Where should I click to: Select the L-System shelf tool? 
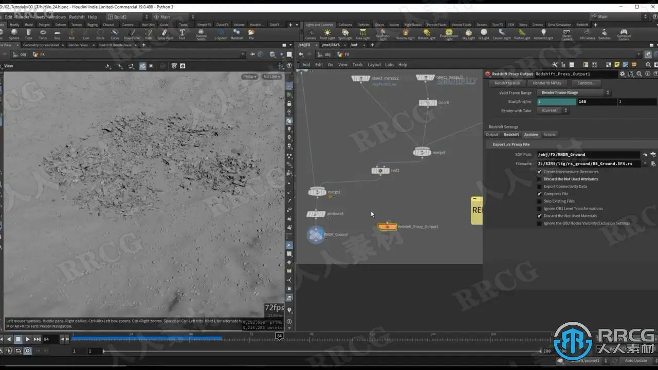pos(221,34)
